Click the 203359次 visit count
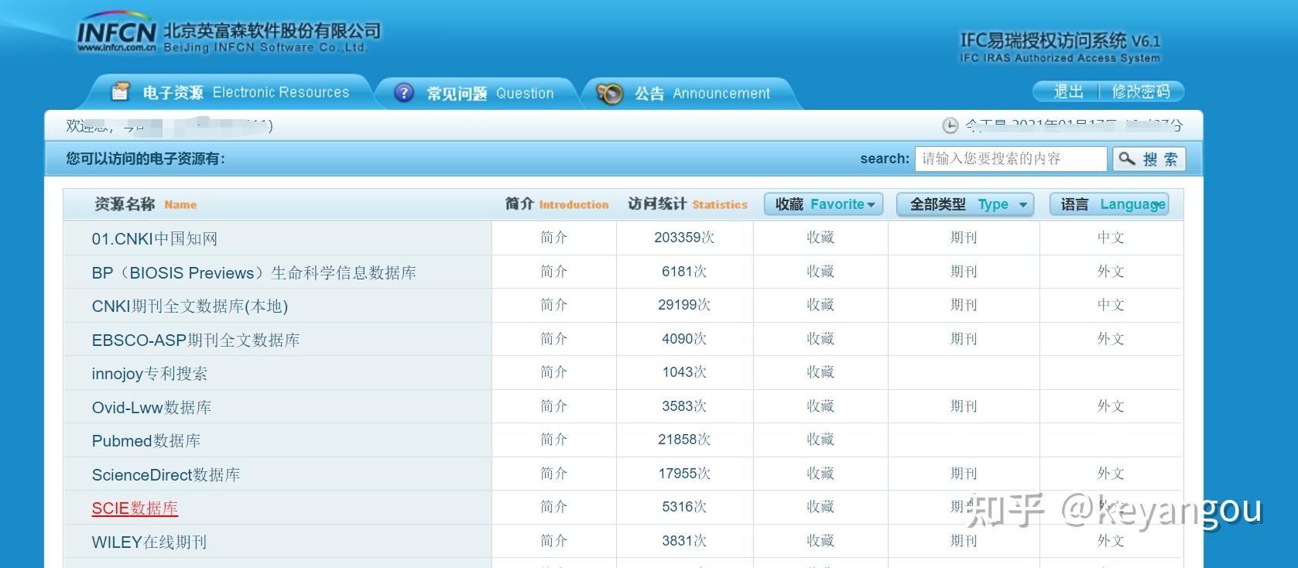This screenshot has height=568, width=1298. click(684, 238)
